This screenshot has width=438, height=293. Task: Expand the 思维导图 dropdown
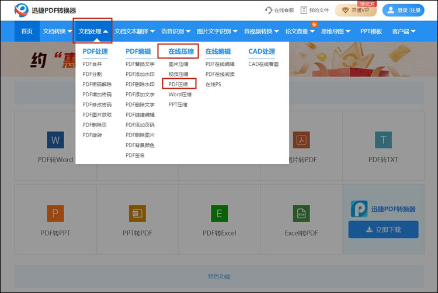pyautogui.click(x=335, y=32)
